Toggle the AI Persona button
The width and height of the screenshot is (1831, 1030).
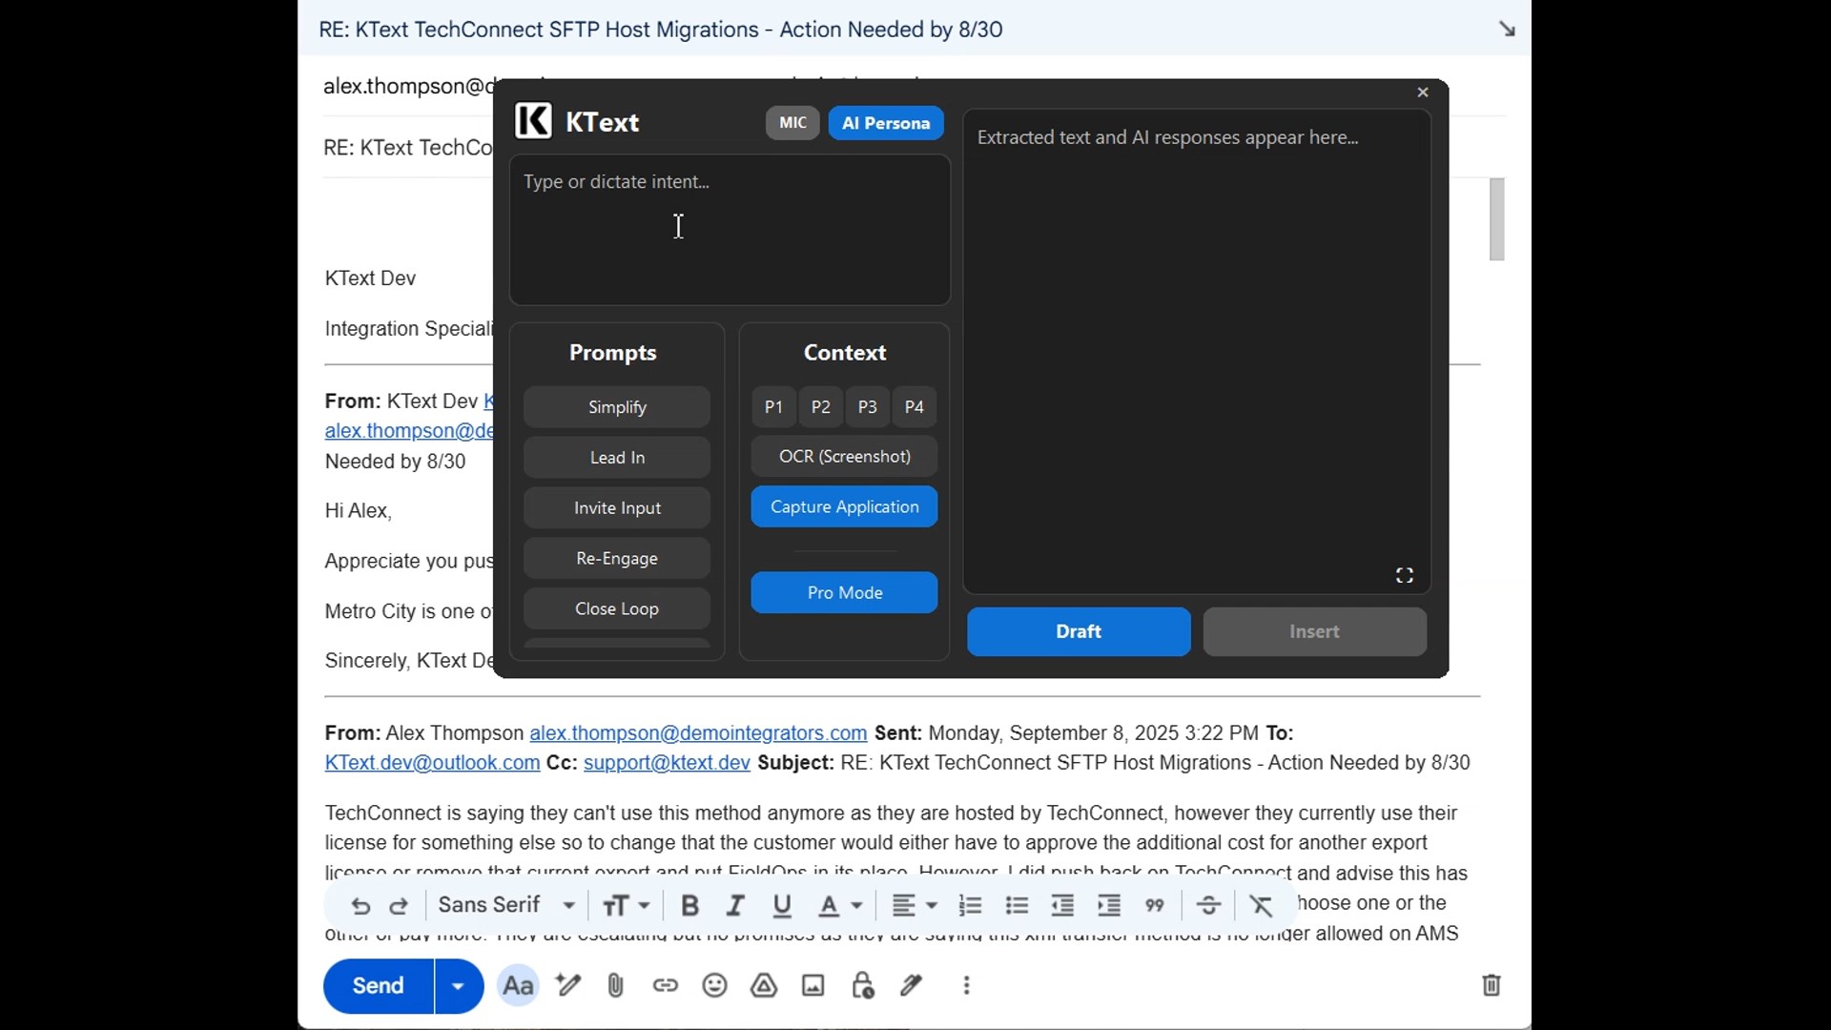(x=885, y=123)
